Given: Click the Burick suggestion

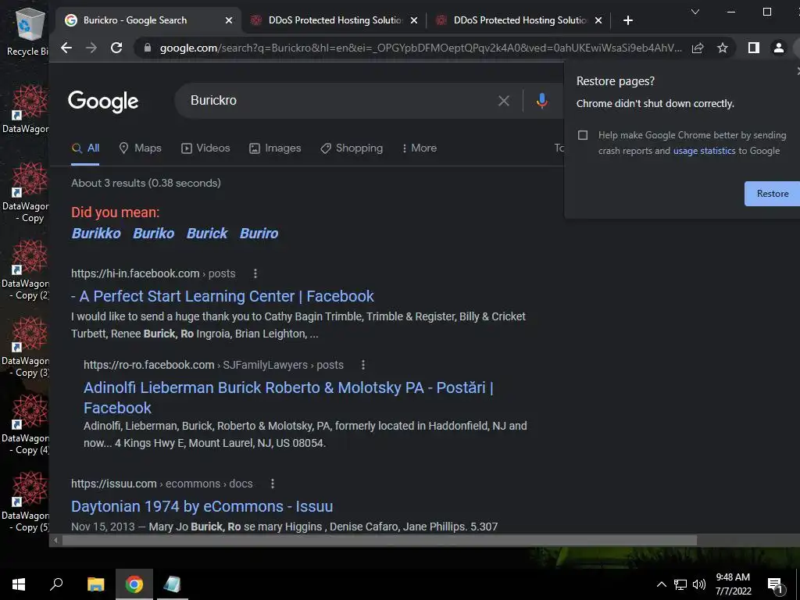Looking at the screenshot, I should [206, 233].
